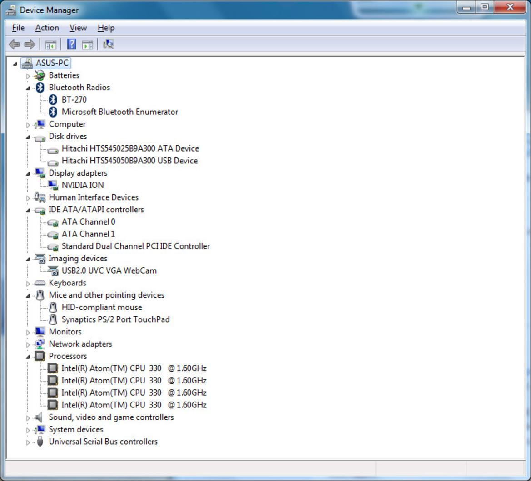
Task: Click the Sound, video and game controllers icon
Action: coord(40,417)
